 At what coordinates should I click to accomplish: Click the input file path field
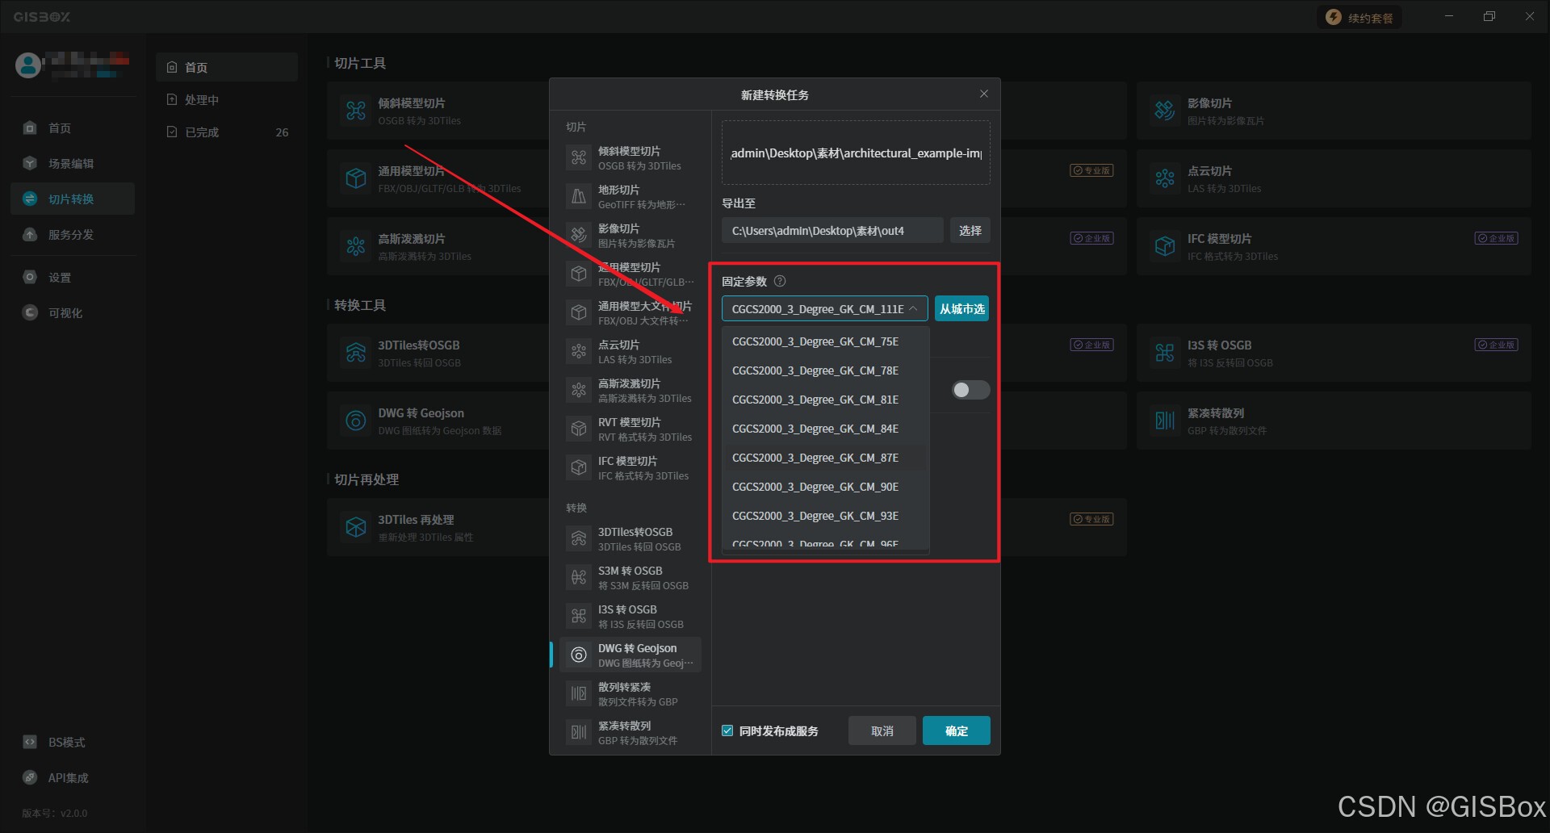pyautogui.click(x=856, y=153)
